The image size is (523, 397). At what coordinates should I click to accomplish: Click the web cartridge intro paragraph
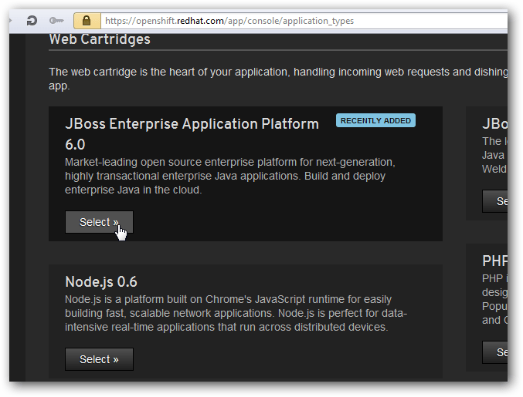click(278, 79)
